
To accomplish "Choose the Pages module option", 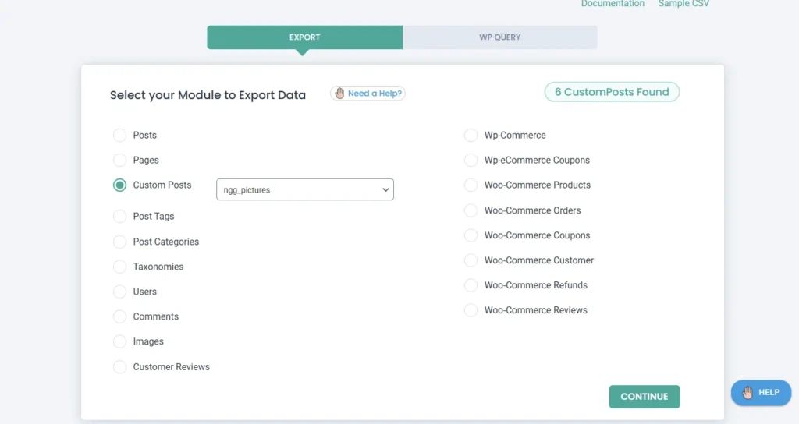I will tap(119, 161).
